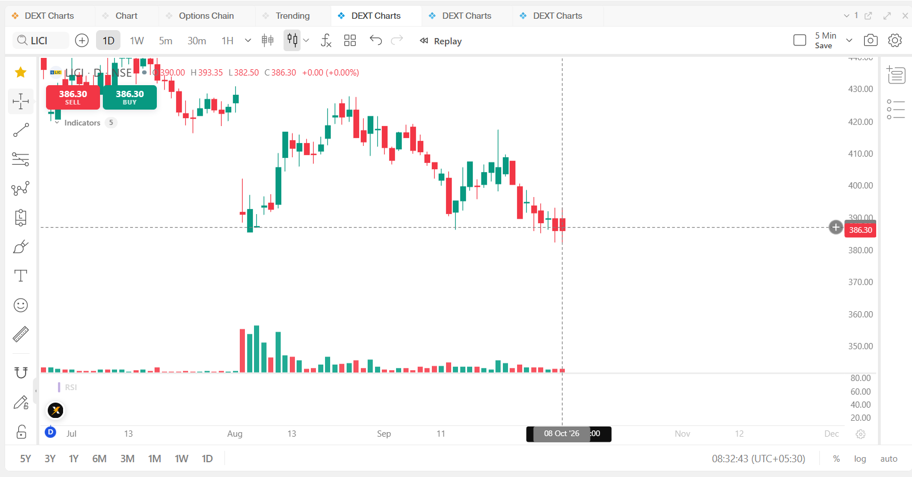Toggle the favorites star toolbar
The width and height of the screenshot is (912, 477).
click(21, 72)
